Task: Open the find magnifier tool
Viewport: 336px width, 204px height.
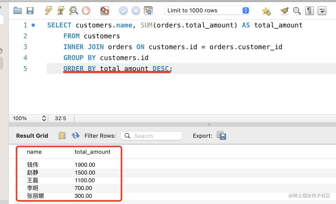Action: (297, 11)
